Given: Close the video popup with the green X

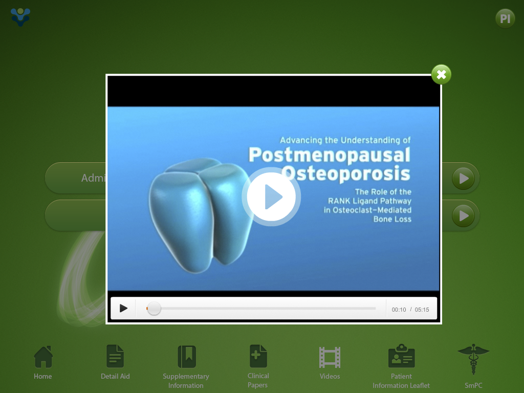Looking at the screenshot, I should tap(441, 74).
